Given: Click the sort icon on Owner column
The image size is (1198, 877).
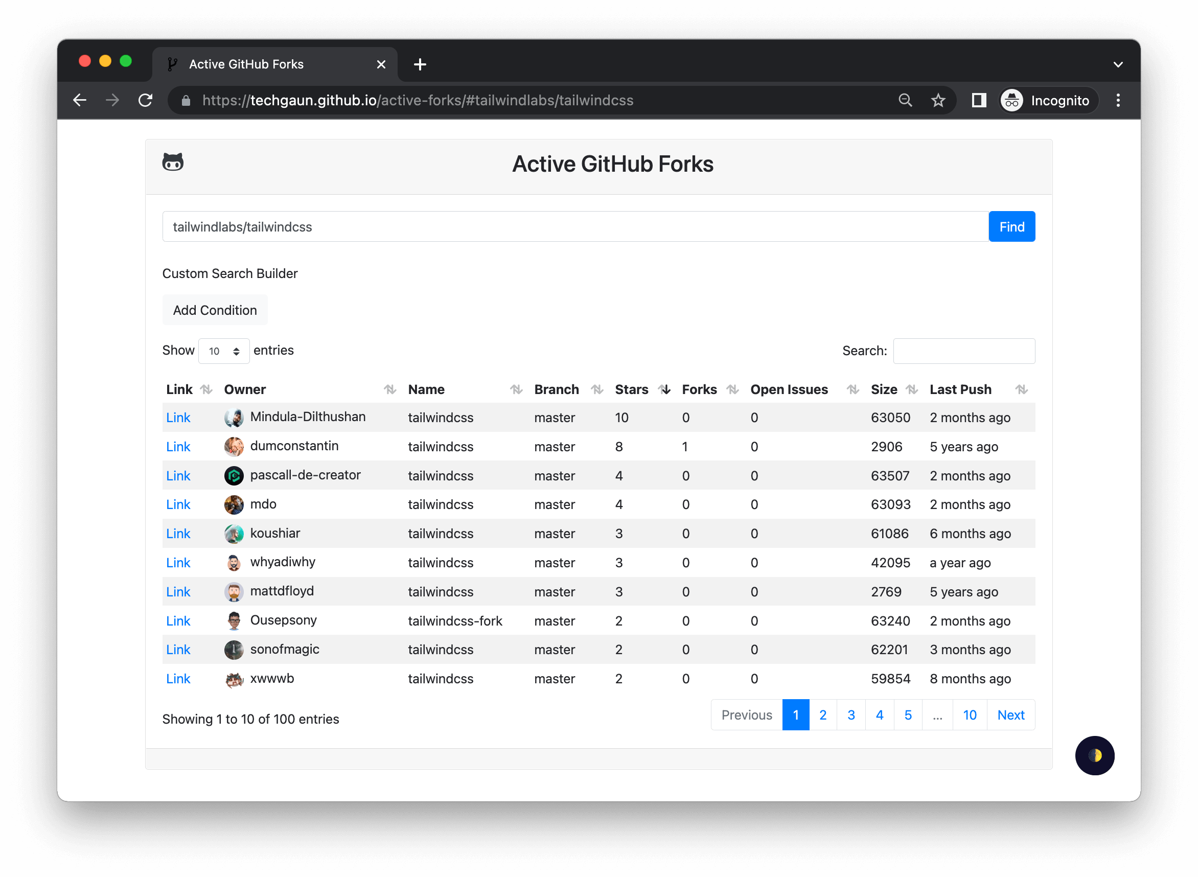Looking at the screenshot, I should (389, 389).
